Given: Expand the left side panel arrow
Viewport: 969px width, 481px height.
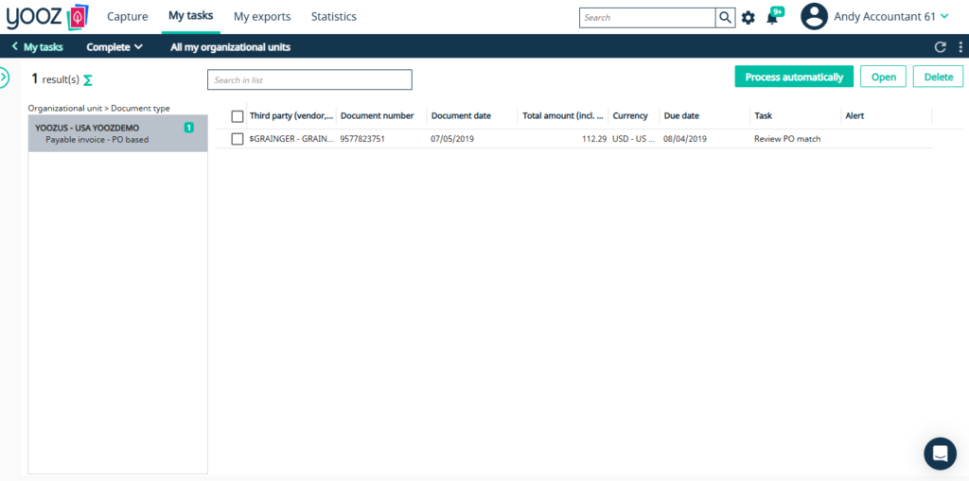Looking at the screenshot, I should point(4,77).
